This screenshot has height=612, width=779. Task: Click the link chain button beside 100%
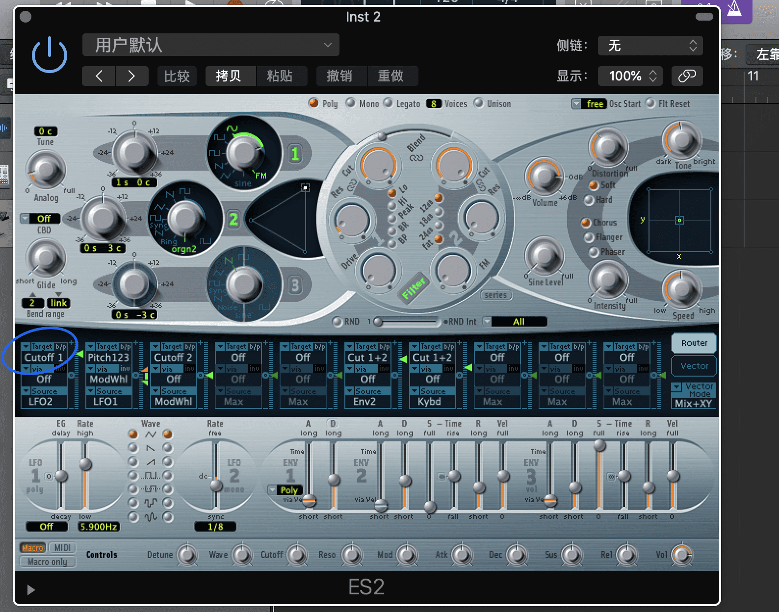[x=687, y=76]
